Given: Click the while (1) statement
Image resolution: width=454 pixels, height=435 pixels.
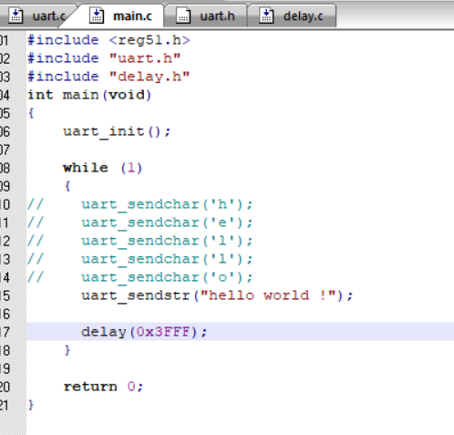Looking at the screenshot, I should tap(103, 168).
